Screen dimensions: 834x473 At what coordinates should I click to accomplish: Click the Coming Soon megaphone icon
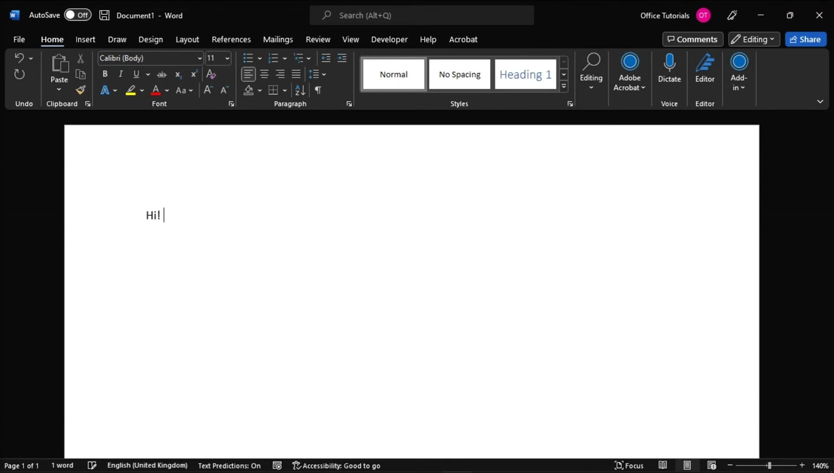[732, 15]
